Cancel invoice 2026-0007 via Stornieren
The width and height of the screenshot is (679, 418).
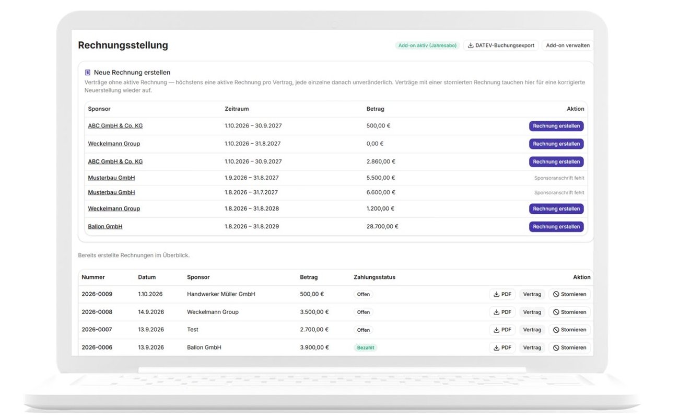tap(570, 330)
